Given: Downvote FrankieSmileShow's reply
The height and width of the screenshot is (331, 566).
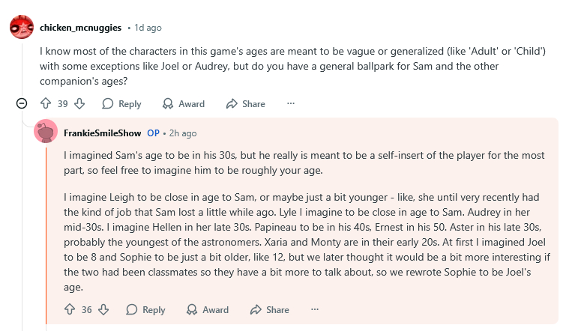Looking at the screenshot, I should [104, 309].
